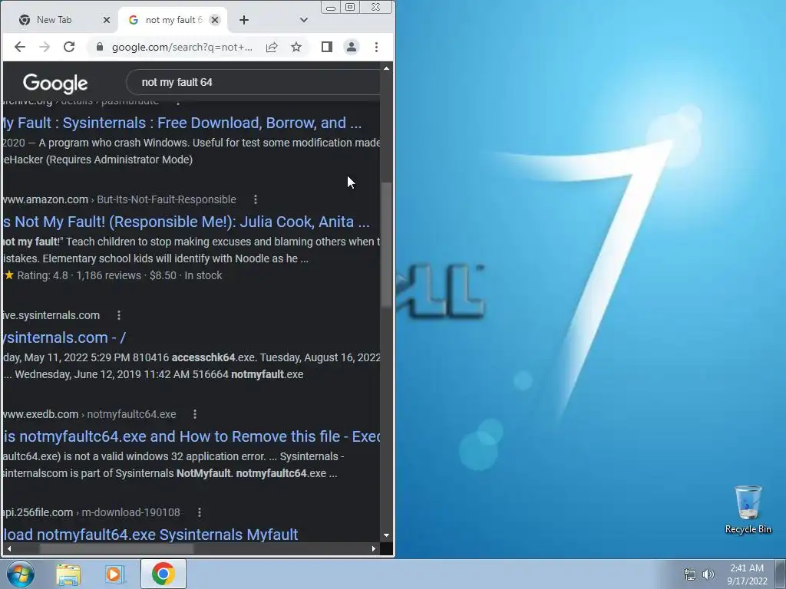Click the Show desktop strip
This screenshot has height=589, width=786.
click(x=781, y=574)
